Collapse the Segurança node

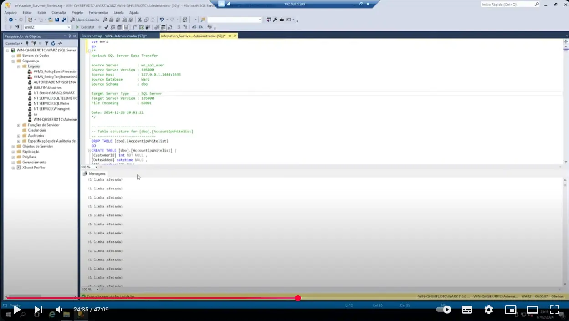(13, 61)
